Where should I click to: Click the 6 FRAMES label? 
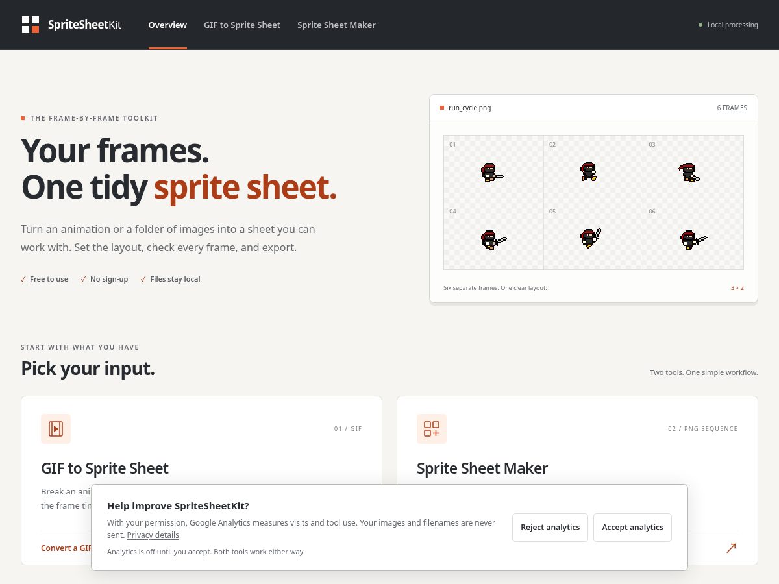tap(732, 108)
